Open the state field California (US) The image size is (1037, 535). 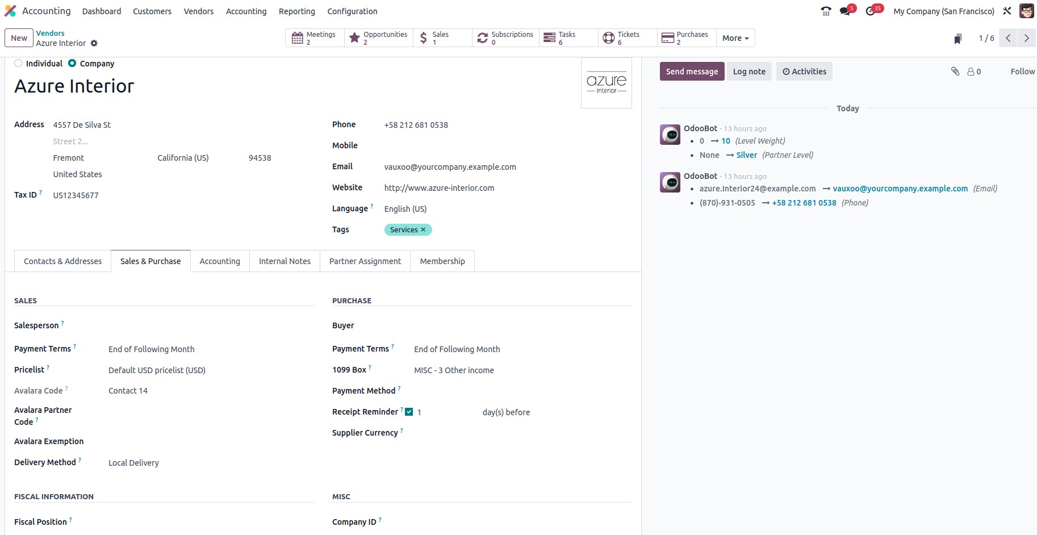coord(200,158)
